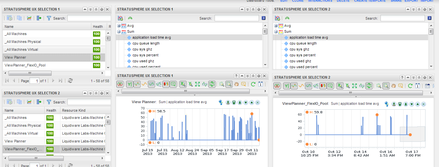Click line chart icon in top-left Selection 1 toolbar
The height and width of the screenshot is (167, 439).
[29, 18]
